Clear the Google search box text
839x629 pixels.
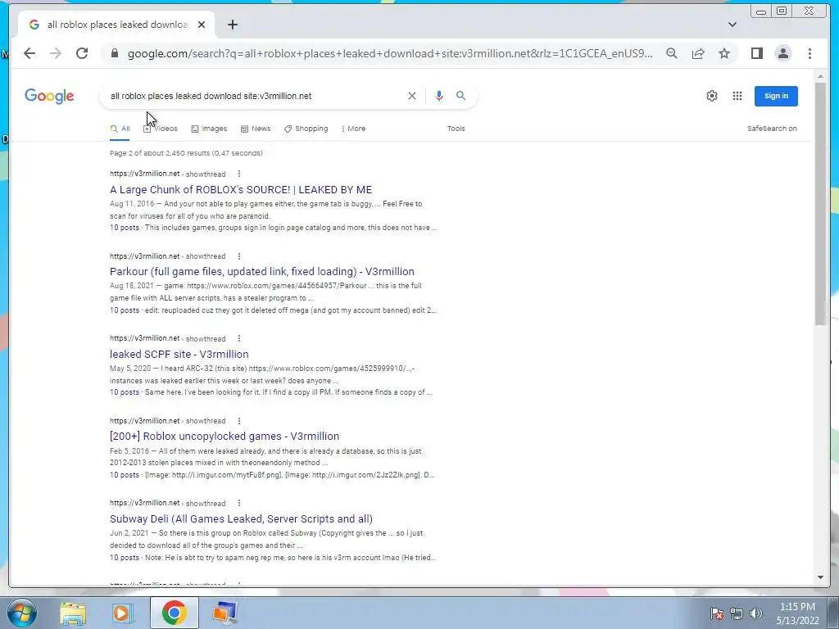click(x=412, y=96)
